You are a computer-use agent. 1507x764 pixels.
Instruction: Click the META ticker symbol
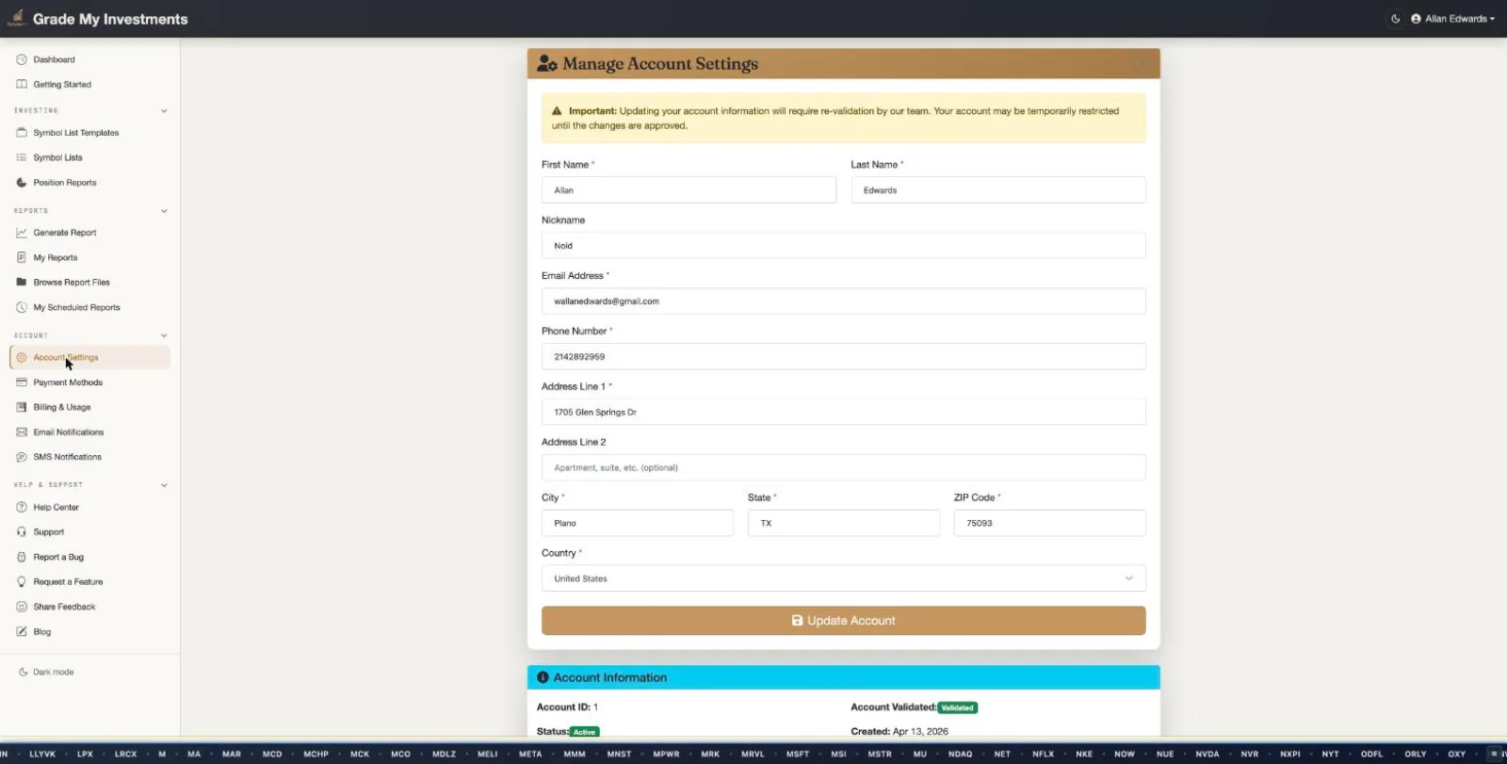coord(530,755)
